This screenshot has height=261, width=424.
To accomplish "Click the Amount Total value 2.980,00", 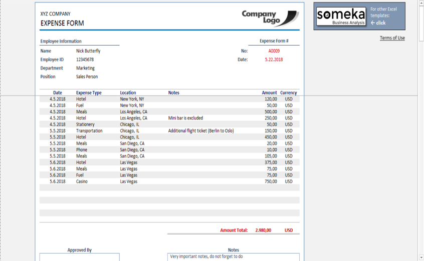I will click(x=263, y=230).
